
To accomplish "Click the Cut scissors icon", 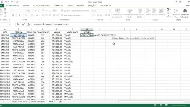I will tap(5, 10).
